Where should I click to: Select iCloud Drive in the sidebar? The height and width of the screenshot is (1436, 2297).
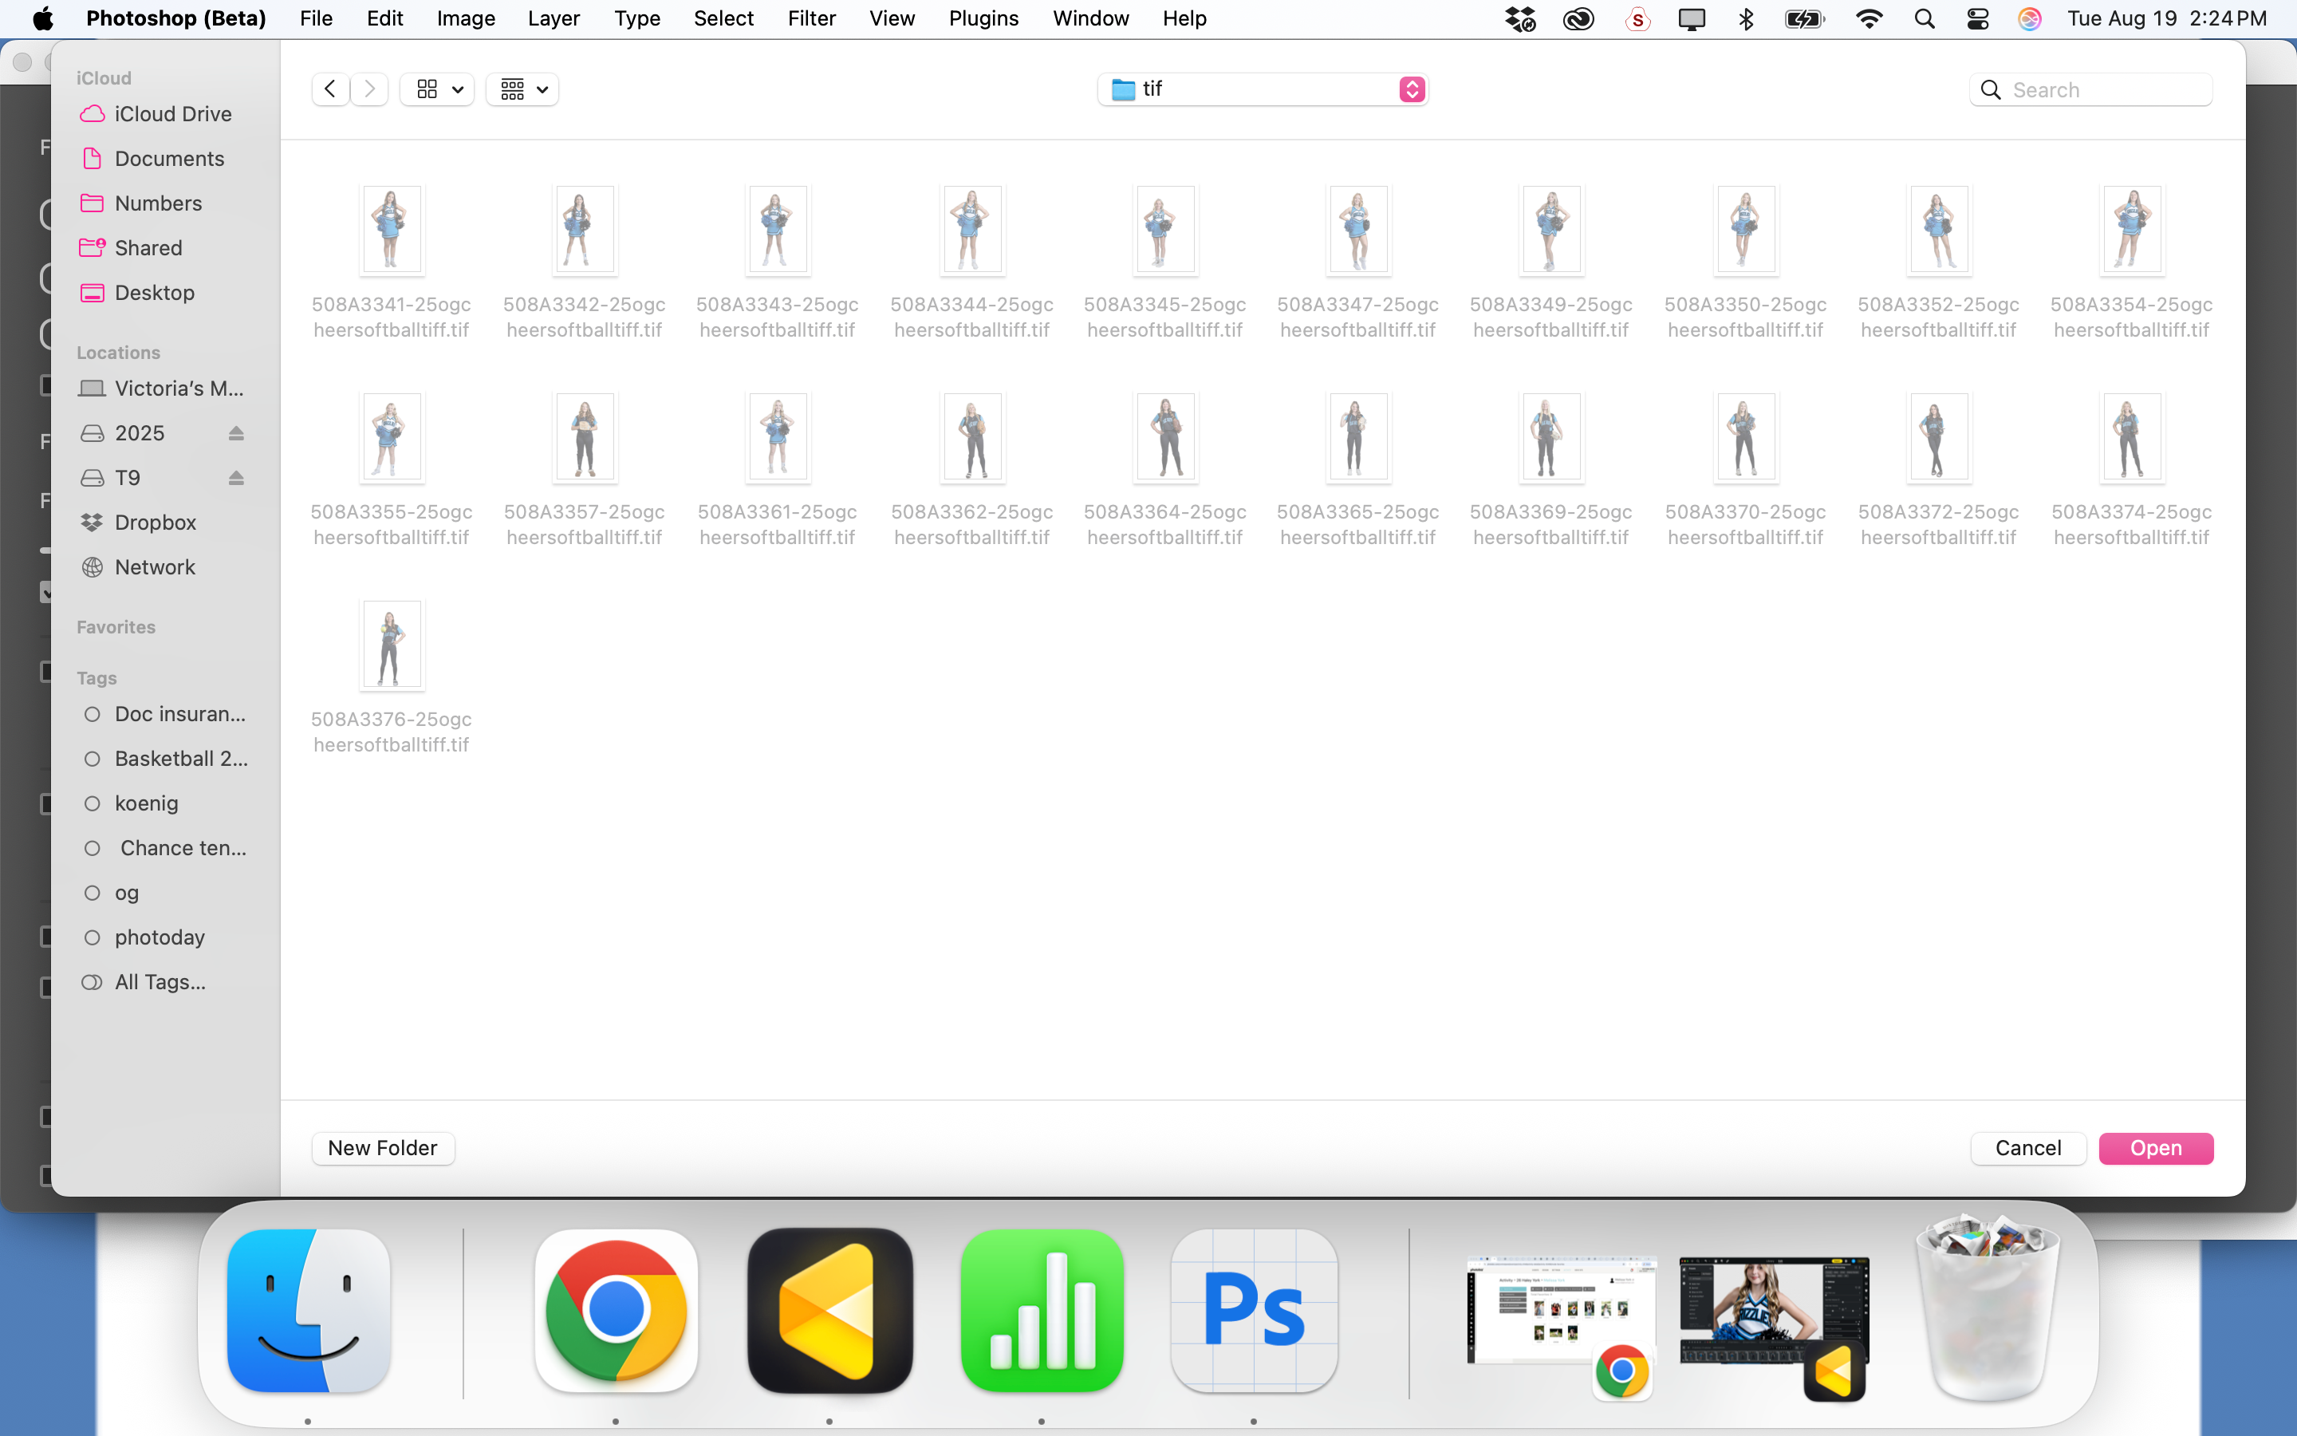pos(173,114)
